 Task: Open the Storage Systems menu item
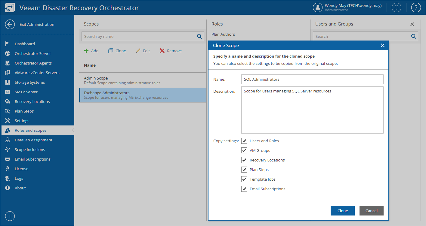pos(37,82)
